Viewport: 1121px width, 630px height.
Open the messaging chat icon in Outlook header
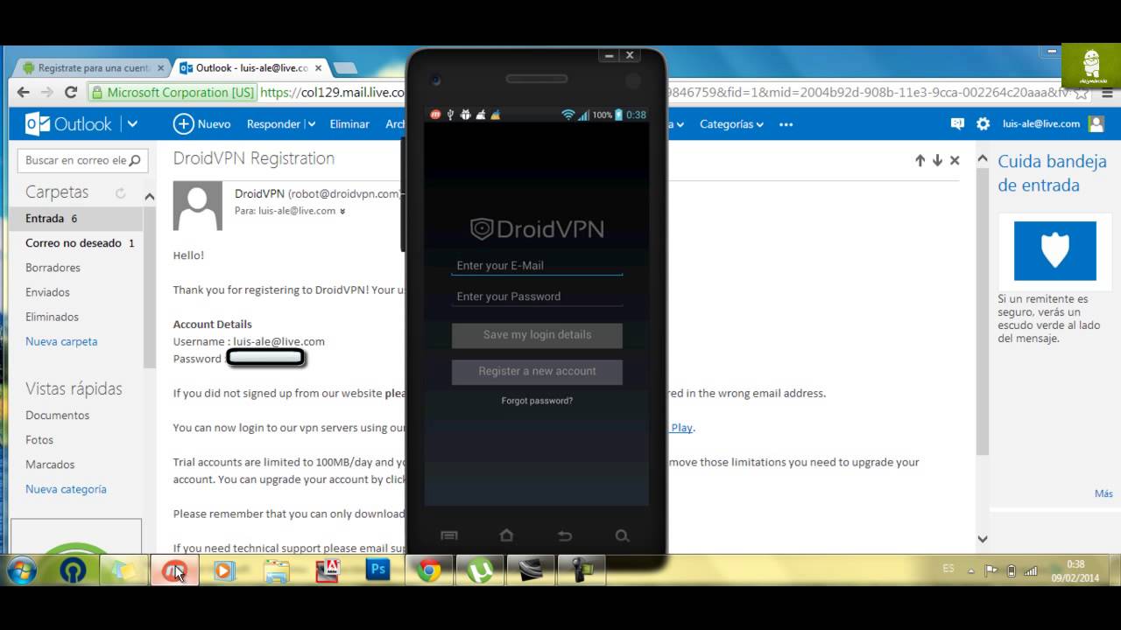[957, 124]
